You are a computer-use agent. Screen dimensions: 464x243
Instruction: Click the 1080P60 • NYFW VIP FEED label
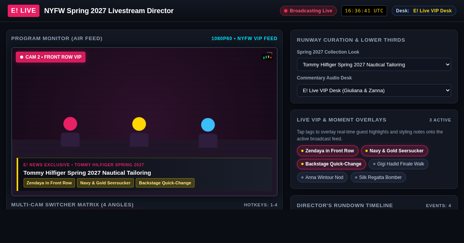[244, 39]
